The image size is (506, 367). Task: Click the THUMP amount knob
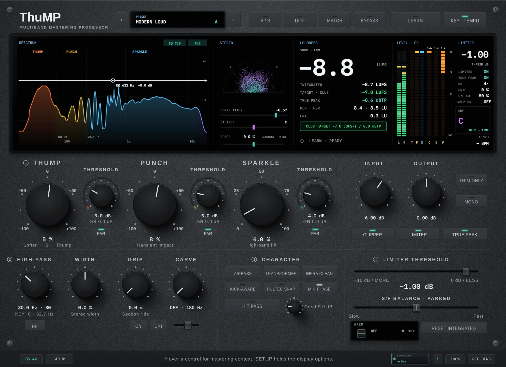pos(47,204)
